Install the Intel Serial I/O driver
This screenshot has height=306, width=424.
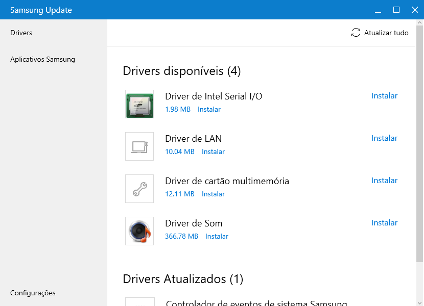tap(384, 95)
